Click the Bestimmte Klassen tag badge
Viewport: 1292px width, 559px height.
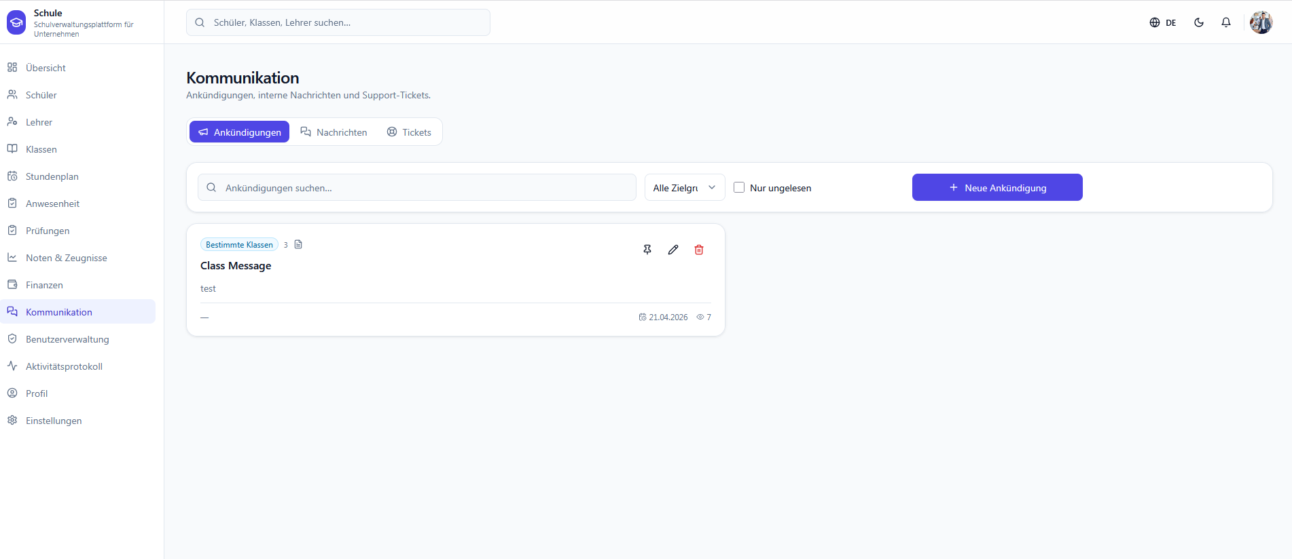[239, 244]
